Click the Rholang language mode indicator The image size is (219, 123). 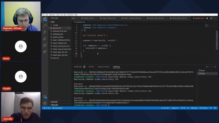pos(194,108)
